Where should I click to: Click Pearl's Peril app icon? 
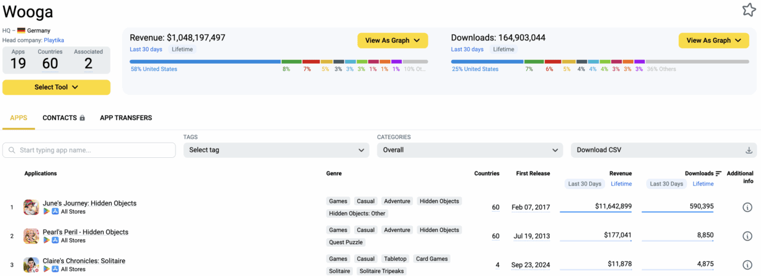tap(31, 236)
